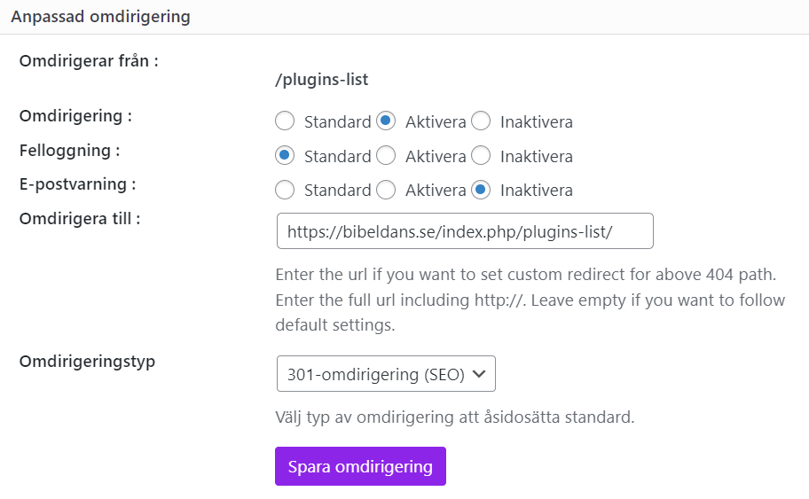Choose Standard for Felloggning
Screen dimensions: 809x499
tap(285, 155)
